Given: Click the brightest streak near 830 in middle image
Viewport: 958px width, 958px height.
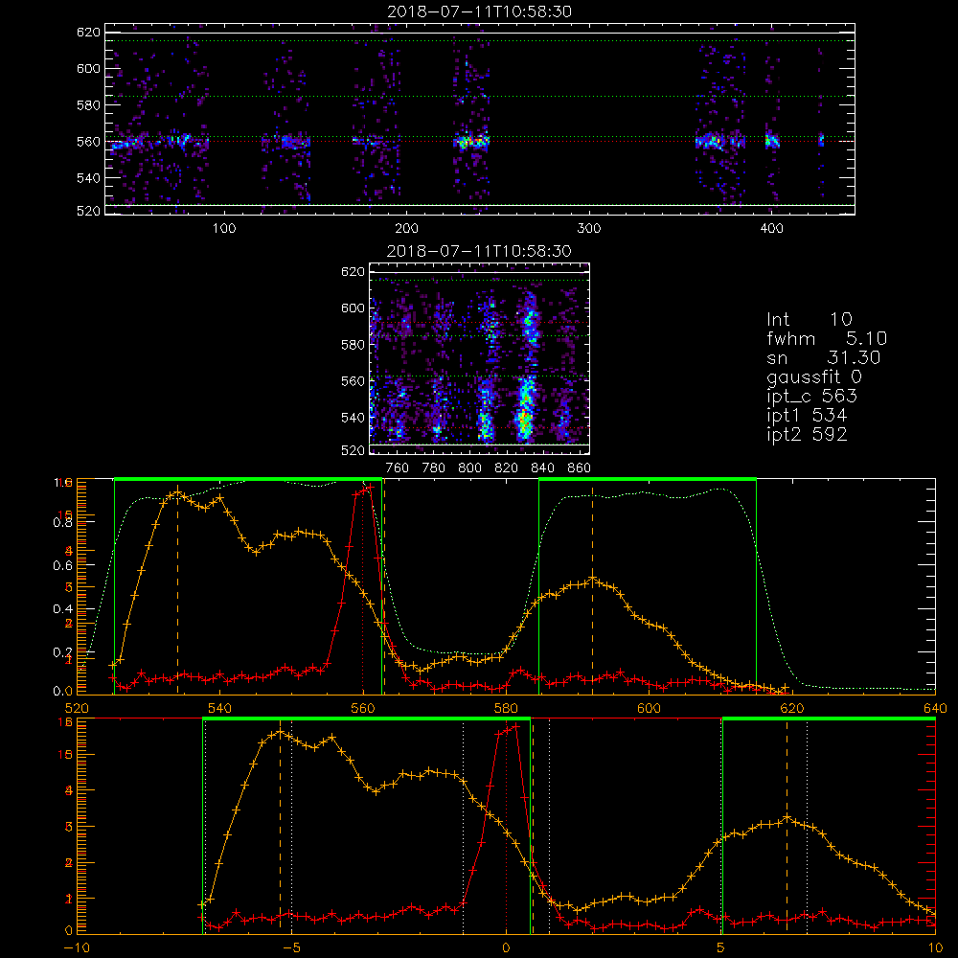Looking at the screenshot, I should 524,408.
